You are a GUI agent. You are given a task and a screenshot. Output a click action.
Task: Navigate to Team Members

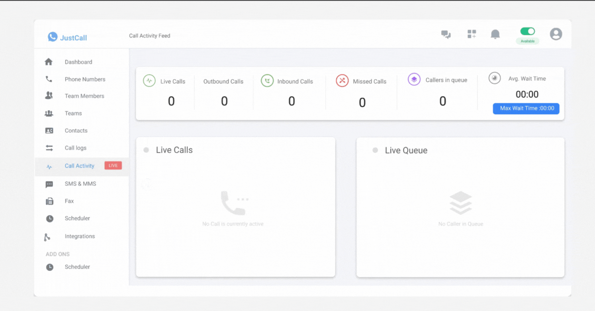click(x=84, y=96)
